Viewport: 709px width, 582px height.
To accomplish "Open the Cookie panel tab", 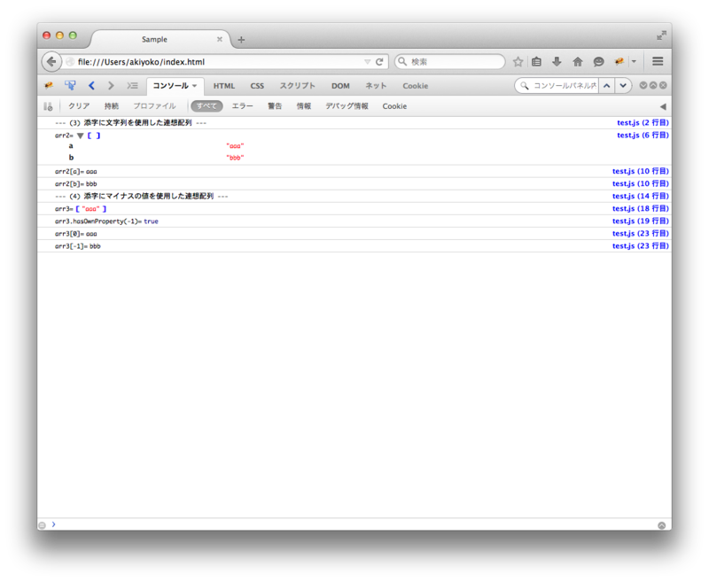I will click(x=416, y=86).
